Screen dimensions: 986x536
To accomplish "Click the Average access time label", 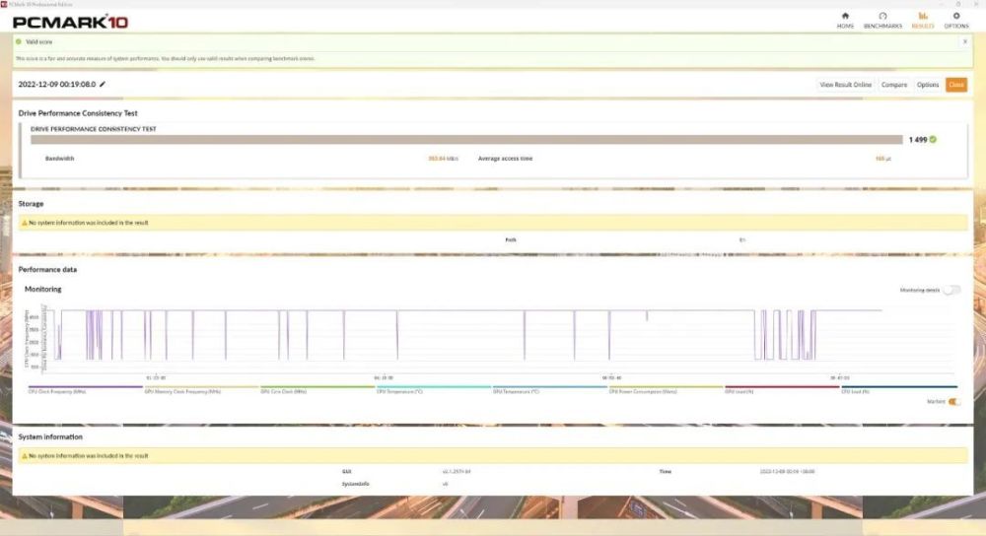I will [505, 159].
